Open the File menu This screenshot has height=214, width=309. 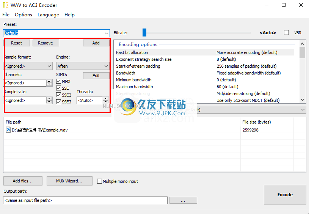point(6,14)
